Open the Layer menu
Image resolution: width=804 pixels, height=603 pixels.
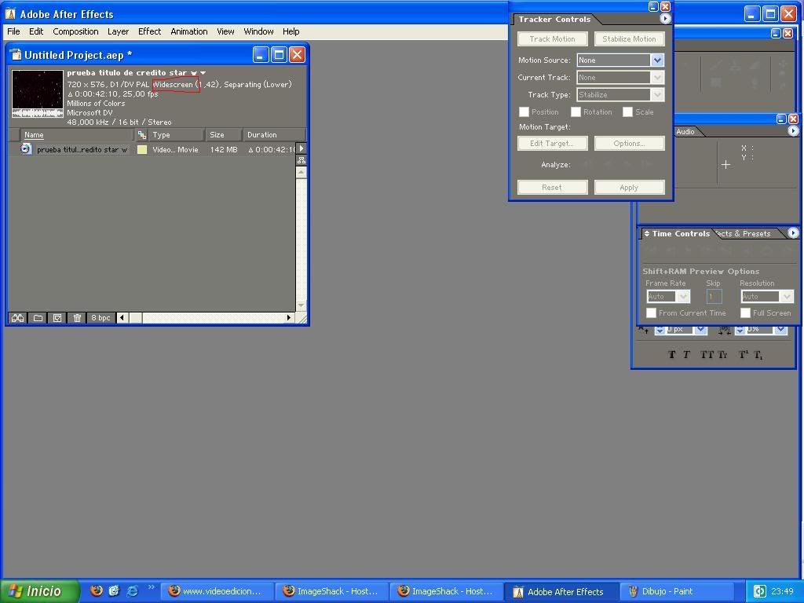point(118,31)
